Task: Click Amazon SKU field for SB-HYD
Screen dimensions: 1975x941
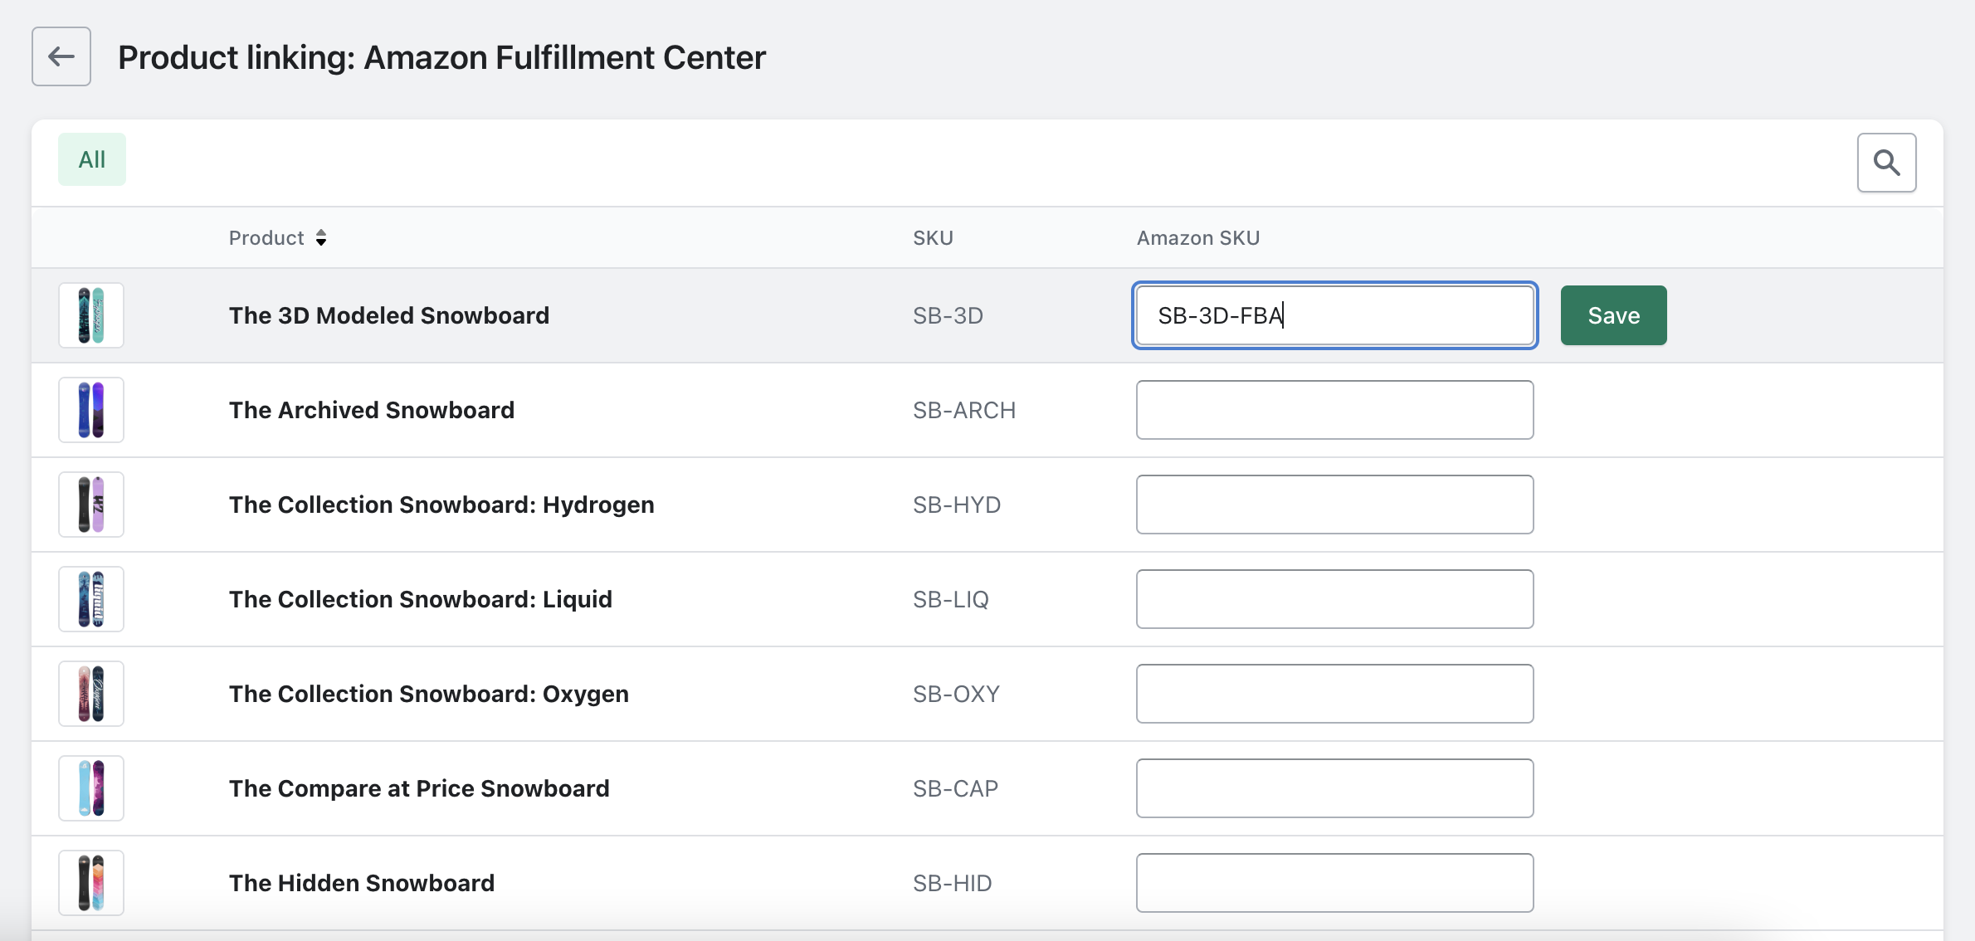Action: pos(1334,505)
